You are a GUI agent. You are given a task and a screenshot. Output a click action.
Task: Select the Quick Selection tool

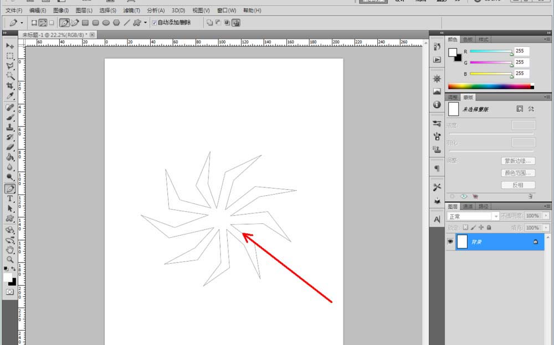10,76
